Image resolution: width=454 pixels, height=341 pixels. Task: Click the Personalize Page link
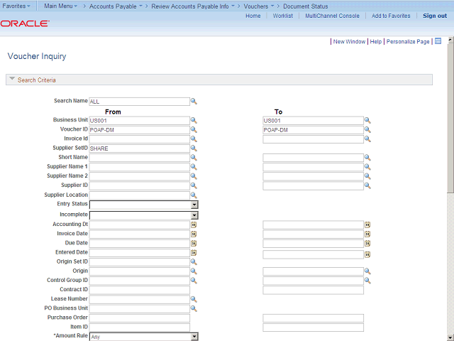tap(408, 42)
